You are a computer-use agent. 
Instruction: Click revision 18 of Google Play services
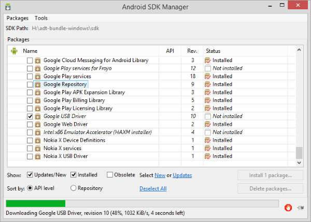click(193, 76)
